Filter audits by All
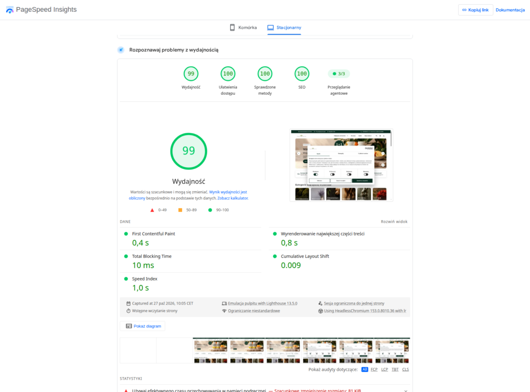 364,369
